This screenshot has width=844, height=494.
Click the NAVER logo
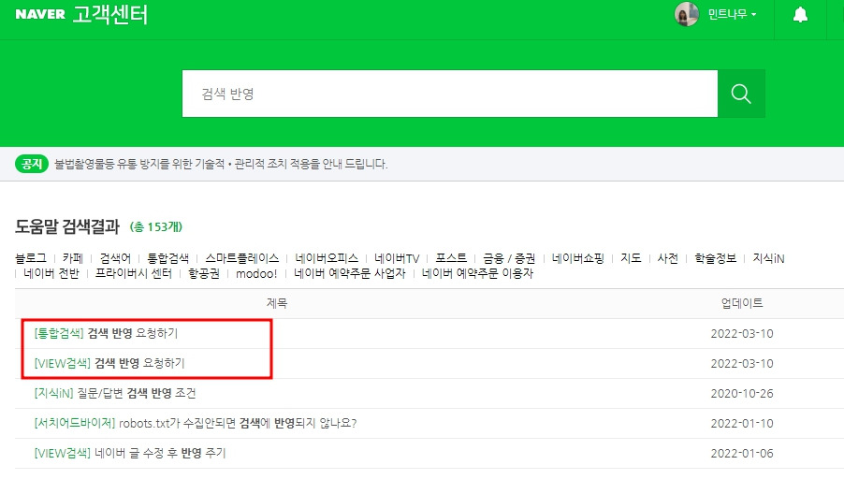[x=40, y=14]
